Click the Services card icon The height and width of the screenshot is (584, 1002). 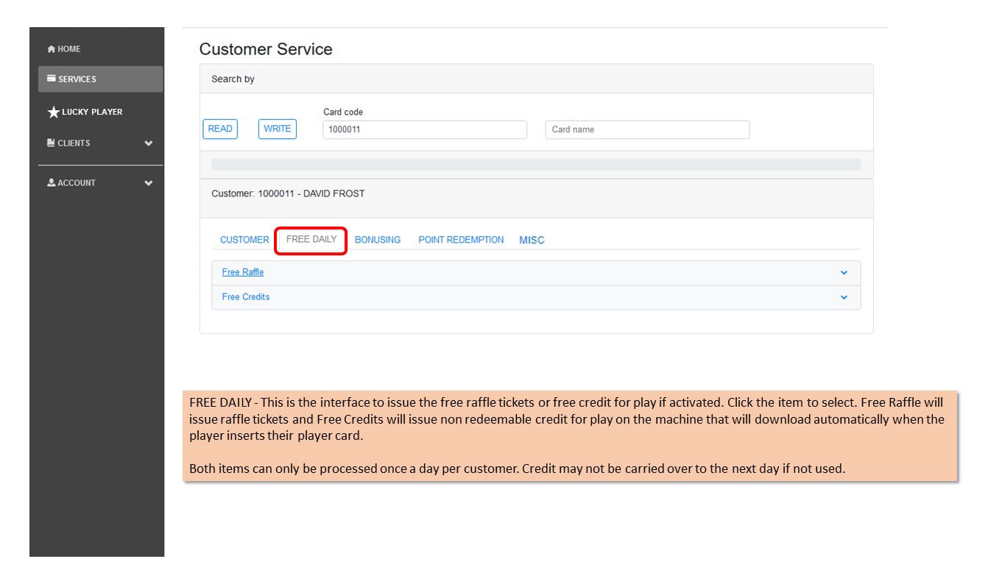(x=52, y=79)
